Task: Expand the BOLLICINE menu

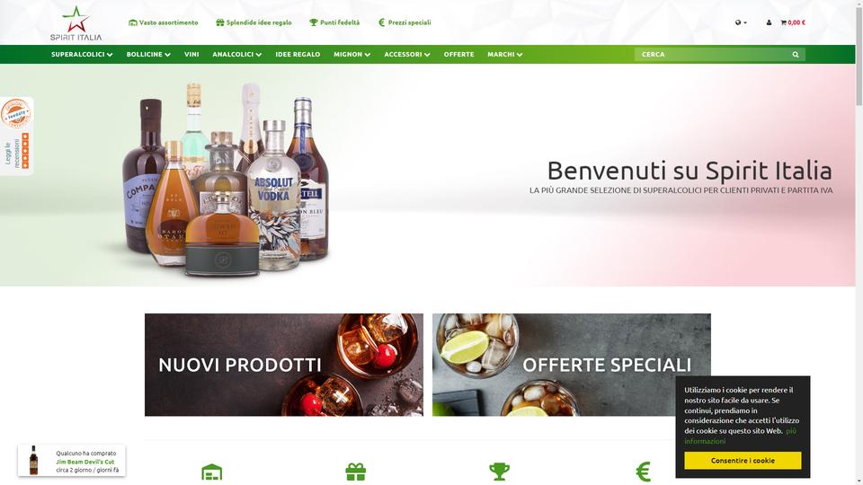Action: (148, 55)
